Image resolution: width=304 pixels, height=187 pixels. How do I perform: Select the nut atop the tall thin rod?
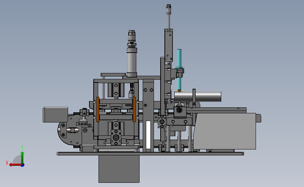[x=169, y=6]
